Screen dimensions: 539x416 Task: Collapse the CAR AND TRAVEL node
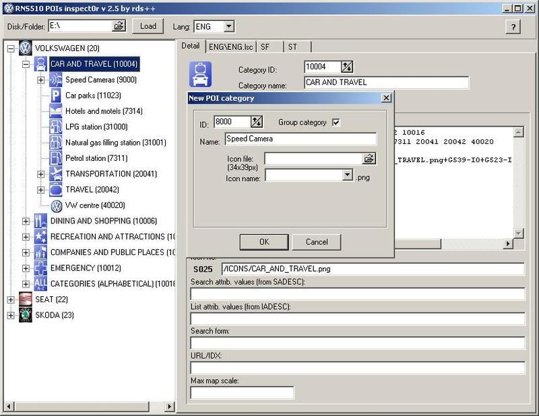(x=26, y=64)
